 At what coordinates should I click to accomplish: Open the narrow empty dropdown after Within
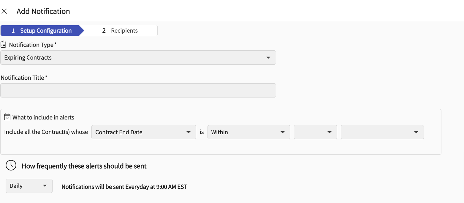[315, 132]
